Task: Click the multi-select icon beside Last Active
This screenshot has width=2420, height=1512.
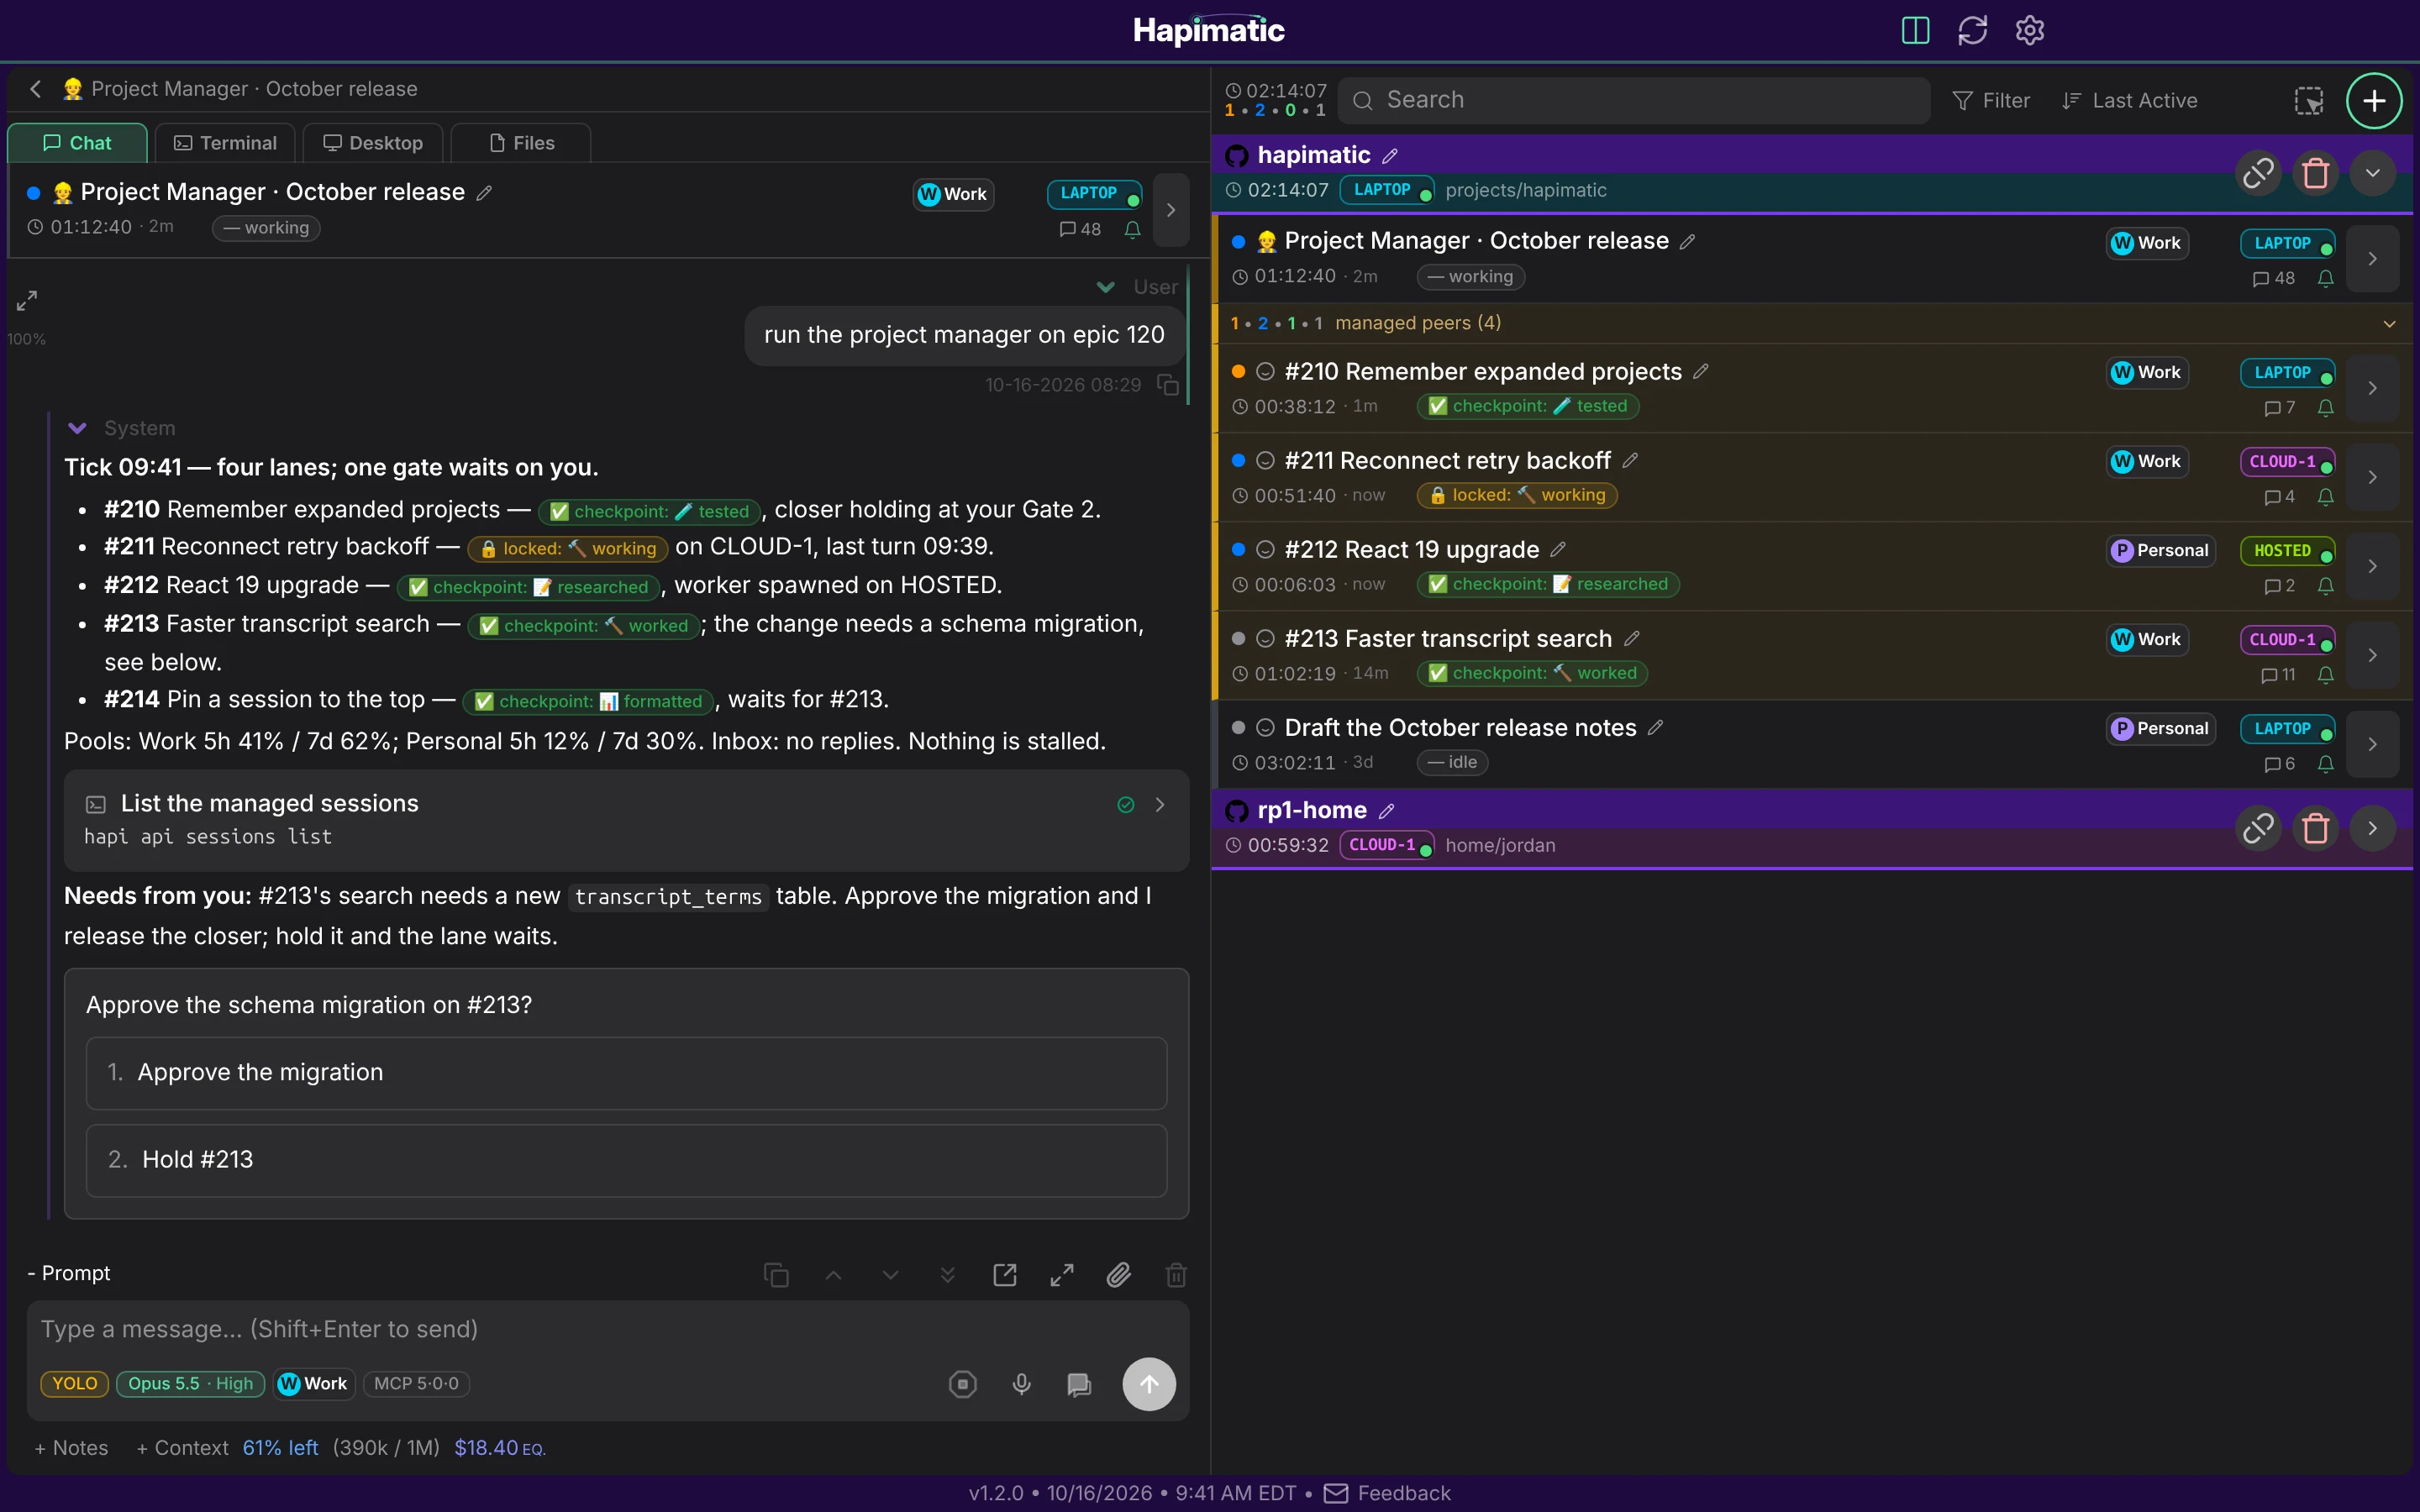Action: point(2308,100)
